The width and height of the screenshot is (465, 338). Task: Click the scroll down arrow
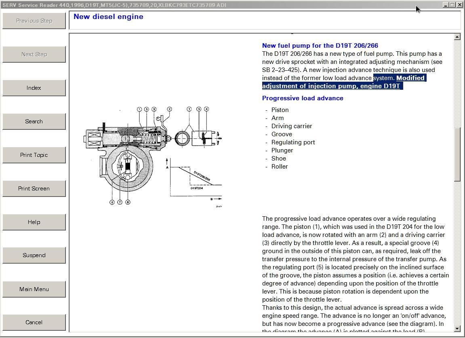457,328
